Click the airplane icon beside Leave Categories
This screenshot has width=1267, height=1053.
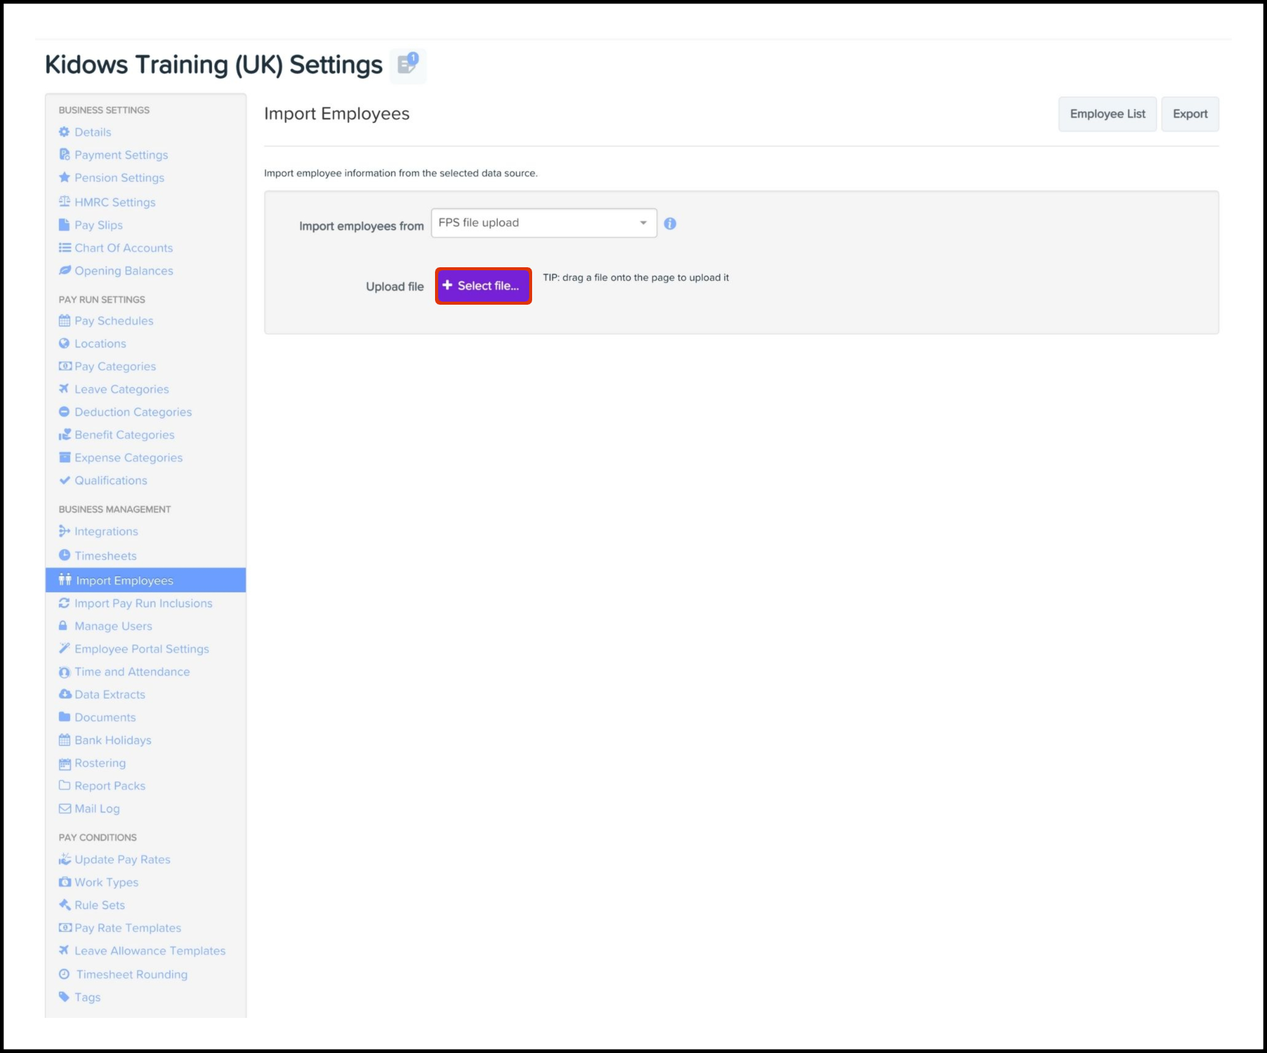coord(64,389)
